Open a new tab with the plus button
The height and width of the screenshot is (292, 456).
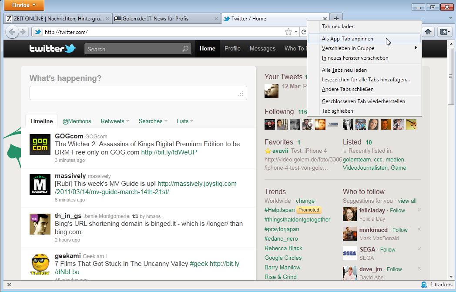[x=336, y=18]
